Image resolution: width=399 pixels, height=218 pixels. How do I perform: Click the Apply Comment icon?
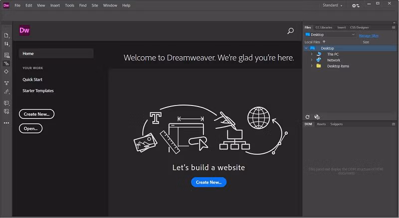pyautogui.click(x=6, y=103)
